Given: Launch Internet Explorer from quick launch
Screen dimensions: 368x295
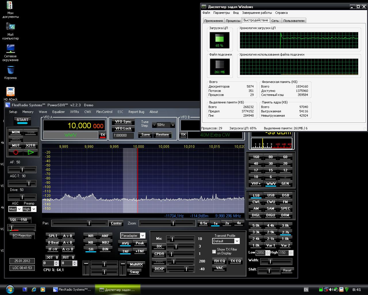Looking at the screenshot, I should coord(34,290).
